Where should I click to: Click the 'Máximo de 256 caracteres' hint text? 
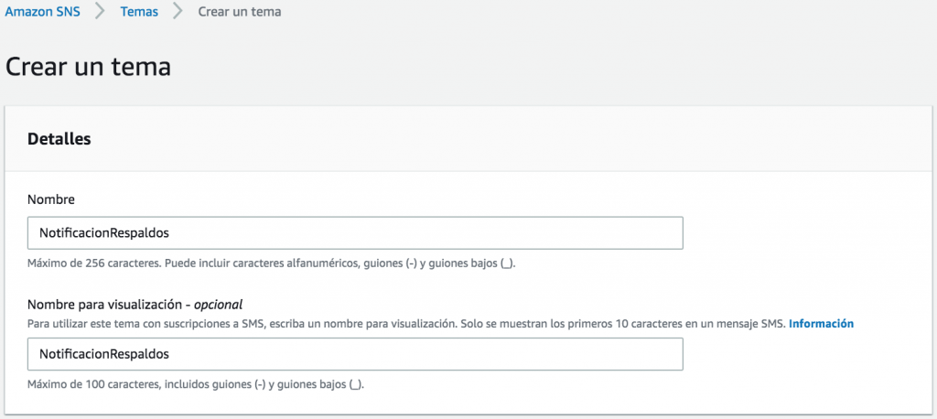pos(278,263)
